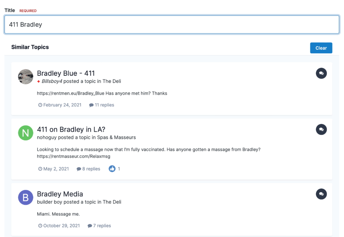Click nohoguy's green N avatar
Viewport: 344px width, 237px height.
click(25, 133)
